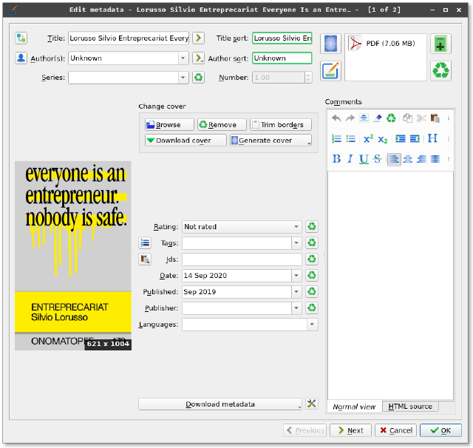Viewport: 473px width, 448px height.
Task: Redo in the Comments editor
Action: 350,118
